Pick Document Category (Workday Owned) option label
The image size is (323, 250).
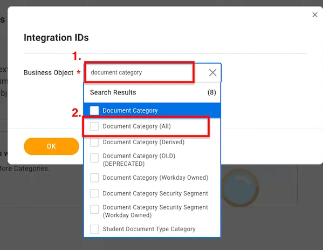point(155,178)
